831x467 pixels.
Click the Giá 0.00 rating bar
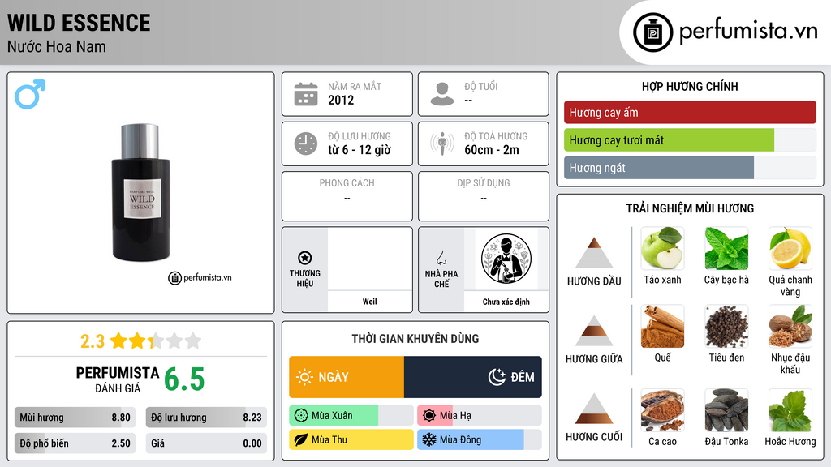click(x=206, y=443)
